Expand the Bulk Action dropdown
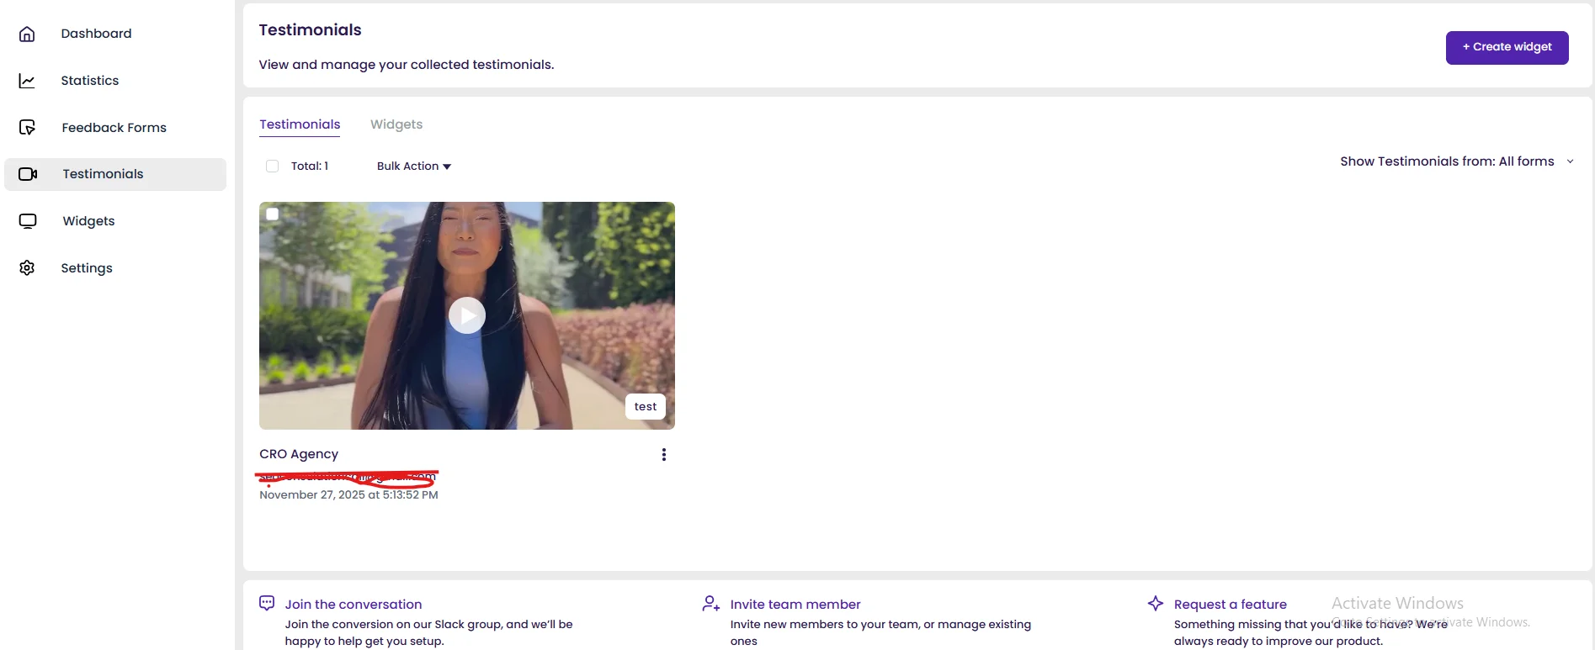Viewport: 1595px width, 650px height. coord(413,166)
